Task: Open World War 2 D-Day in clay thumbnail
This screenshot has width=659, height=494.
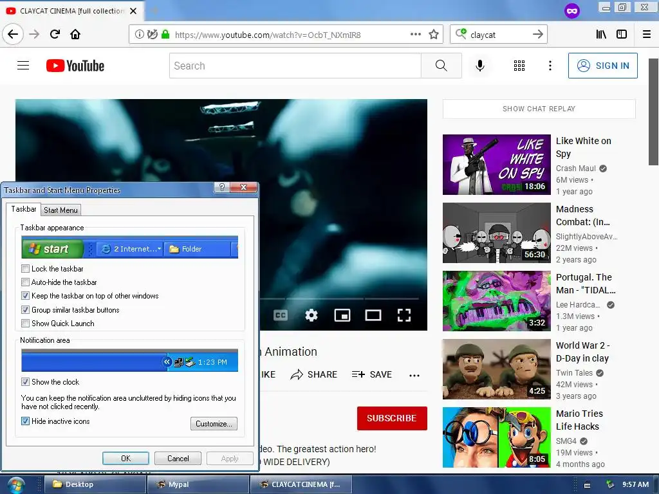Action: tap(496, 369)
